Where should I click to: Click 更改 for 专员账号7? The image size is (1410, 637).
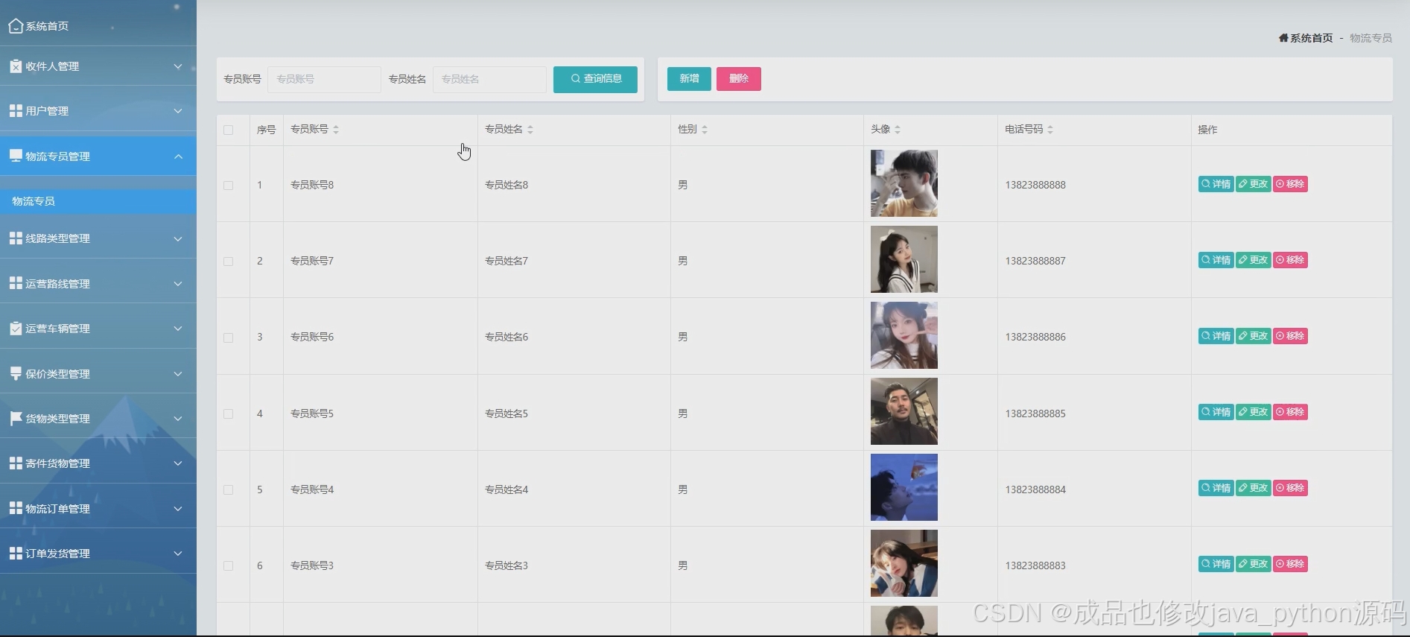pyautogui.click(x=1253, y=260)
